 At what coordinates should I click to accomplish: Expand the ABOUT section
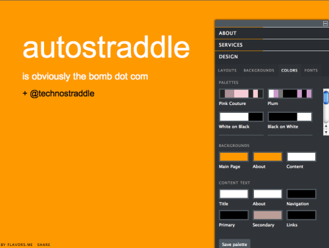[x=272, y=33]
